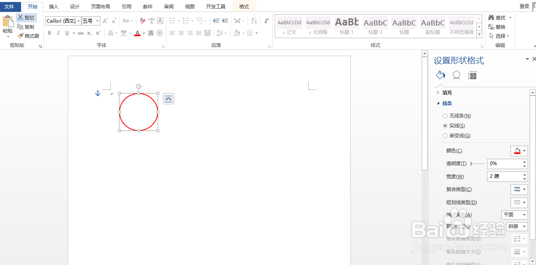Screen dimensions: 536x265
Task: Apply underline formatting
Action: coord(67,33)
